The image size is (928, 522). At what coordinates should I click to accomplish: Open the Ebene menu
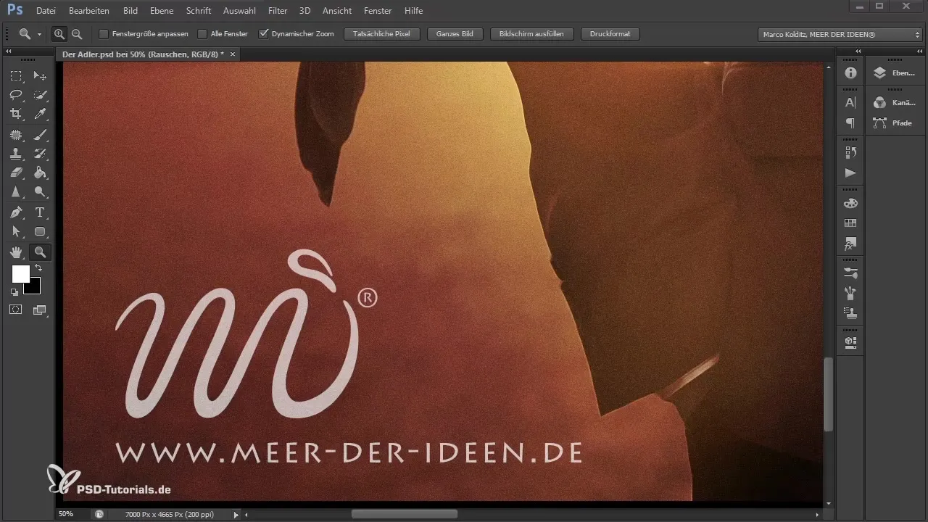(x=162, y=11)
